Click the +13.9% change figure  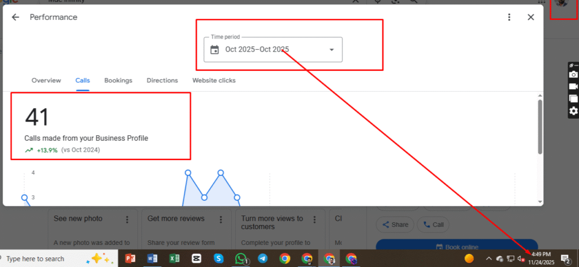tap(47, 150)
